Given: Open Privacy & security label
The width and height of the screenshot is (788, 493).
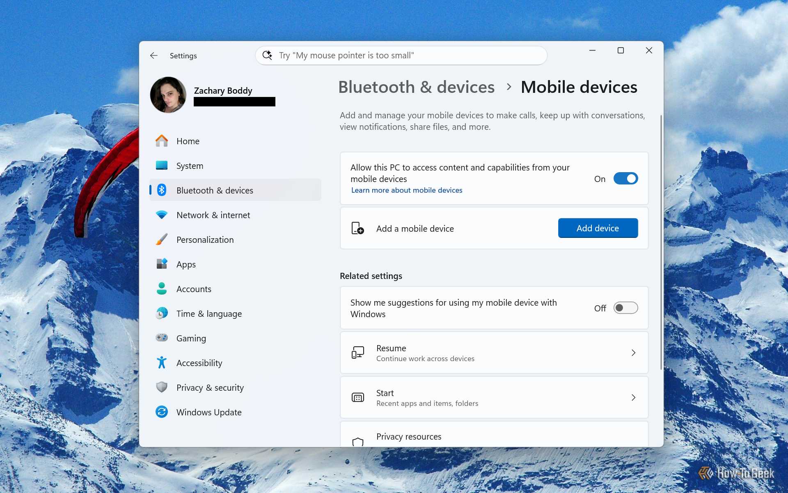Looking at the screenshot, I should [210, 388].
